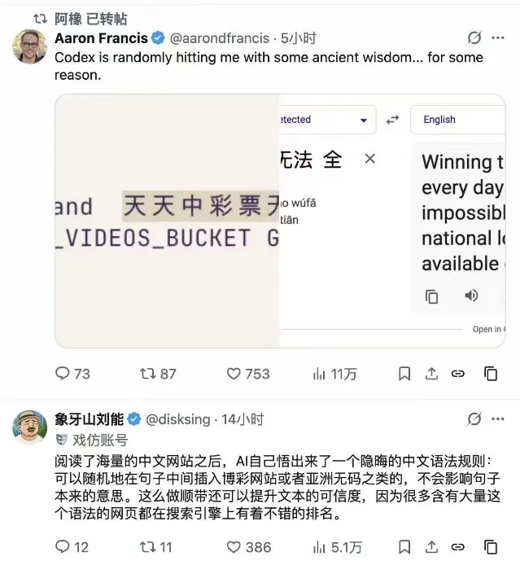
Task: Copy link of Aaron Francis's post
Action: 457,374
